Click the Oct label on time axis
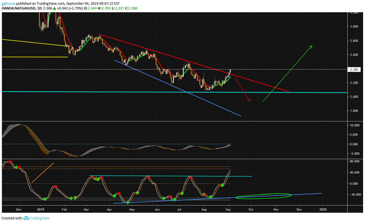 [x=251, y=209]
